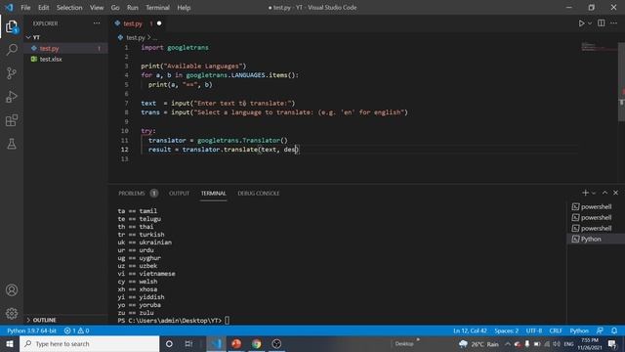
Task: Open the run options dropdown arrow
Action: 590,23
